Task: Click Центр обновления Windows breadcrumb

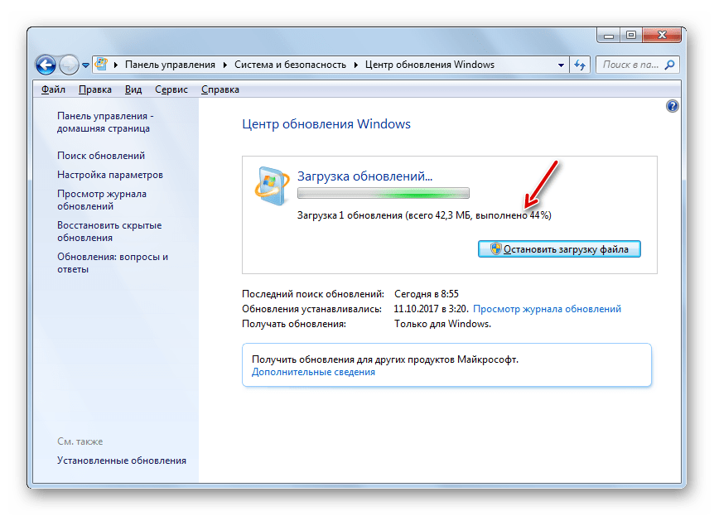Action: (x=429, y=65)
